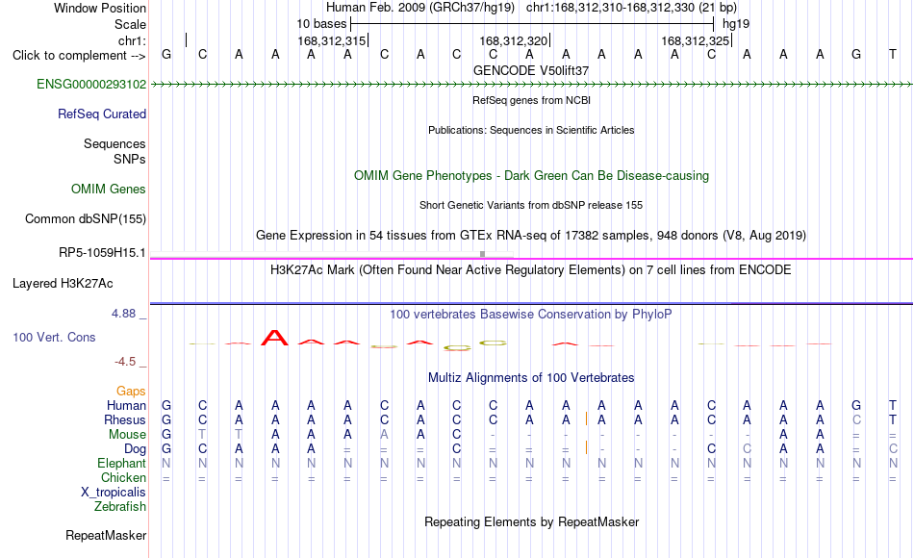Click the 'Click to complement -->' label
Viewport: 914px width, 558px height.
[x=79, y=56]
